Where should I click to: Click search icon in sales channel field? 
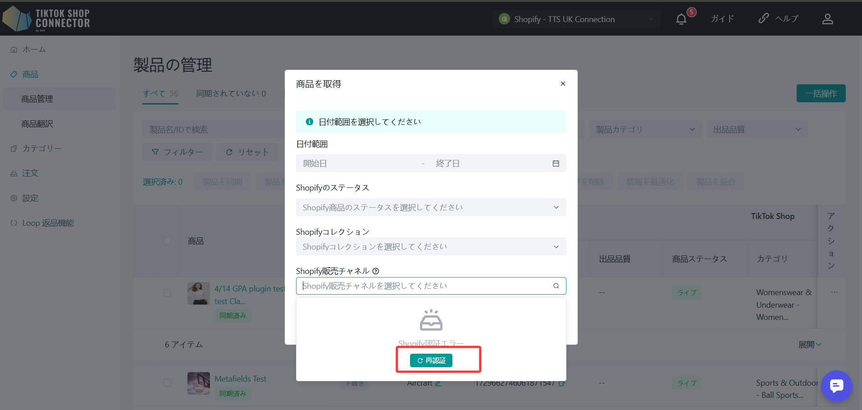tap(556, 286)
